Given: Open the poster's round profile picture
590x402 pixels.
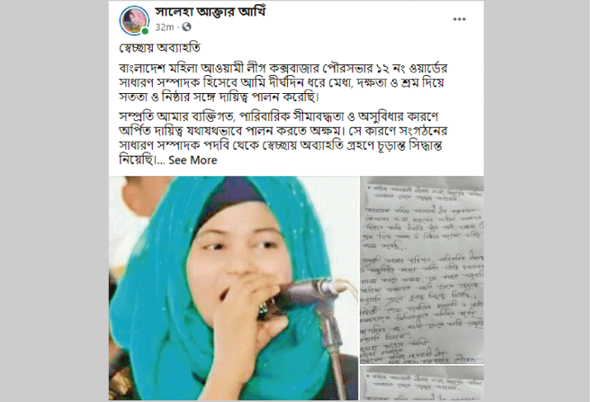Looking at the screenshot, I should [x=135, y=21].
